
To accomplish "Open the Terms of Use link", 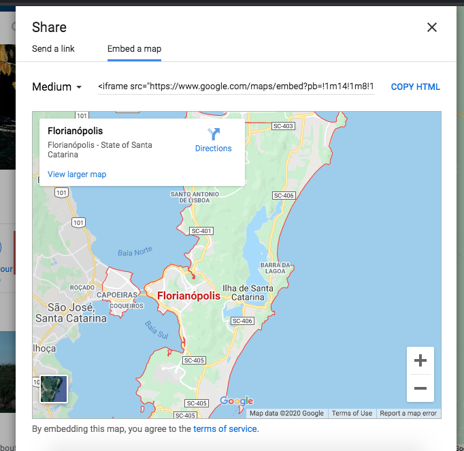I will point(352,413).
